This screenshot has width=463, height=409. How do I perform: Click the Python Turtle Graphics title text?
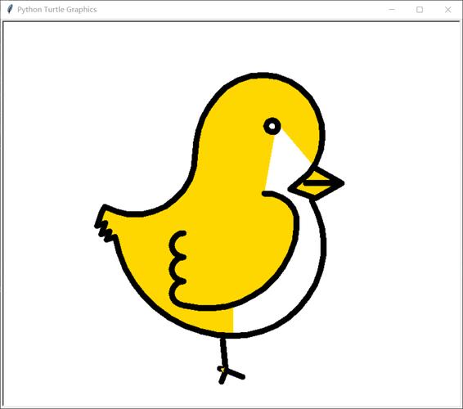(x=57, y=10)
